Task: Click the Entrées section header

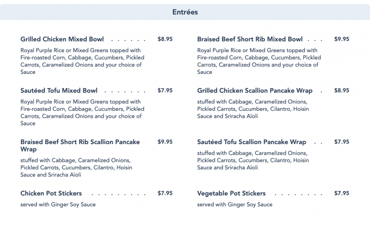Action: [x=185, y=12]
